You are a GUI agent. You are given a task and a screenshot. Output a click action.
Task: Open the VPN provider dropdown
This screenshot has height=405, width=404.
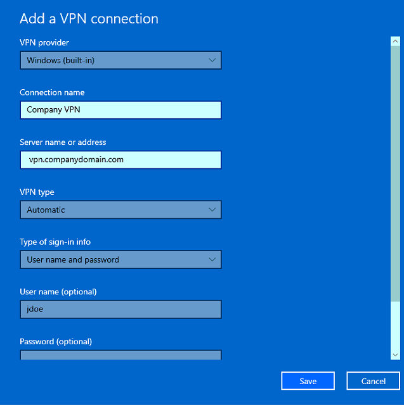click(121, 60)
